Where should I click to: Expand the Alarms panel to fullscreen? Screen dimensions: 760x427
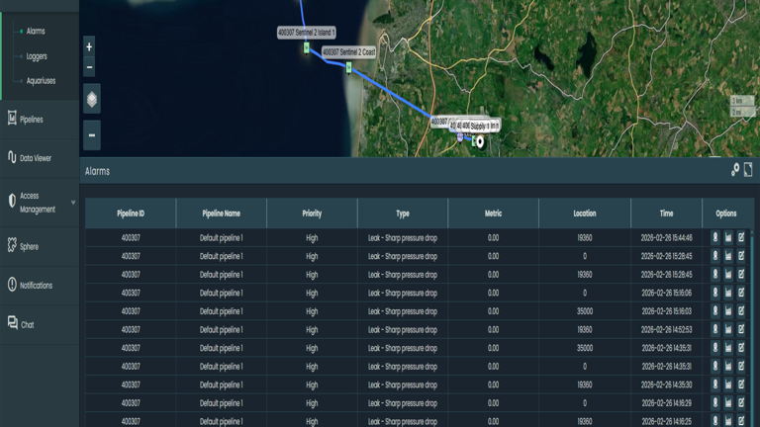tap(748, 170)
